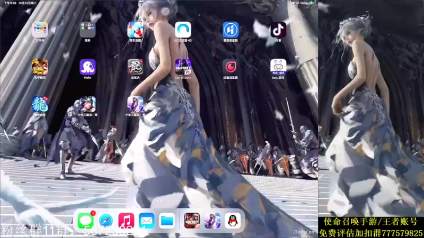Open the Files app in the dock
Screen dimensions: 424x238
(x=167, y=221)
